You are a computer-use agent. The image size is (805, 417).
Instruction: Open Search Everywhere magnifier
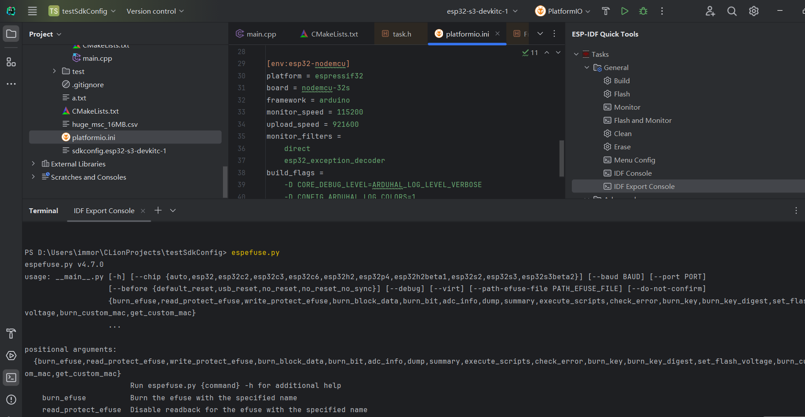tap(732, 11)
